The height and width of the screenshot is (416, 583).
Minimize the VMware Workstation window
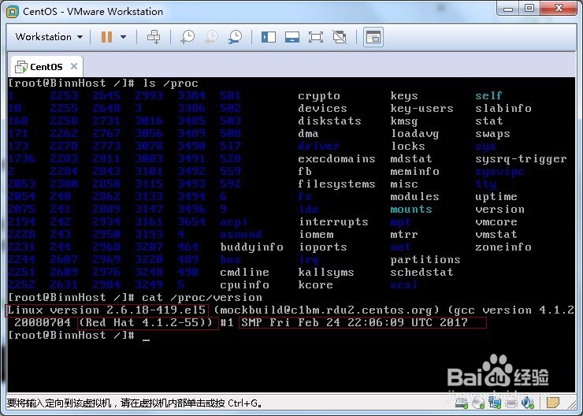click(508, 9)
